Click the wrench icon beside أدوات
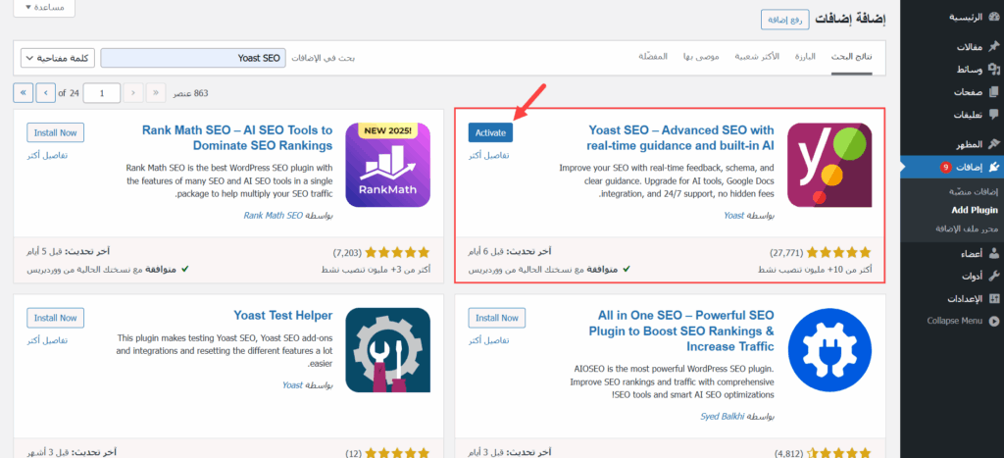 coord(993,277)
